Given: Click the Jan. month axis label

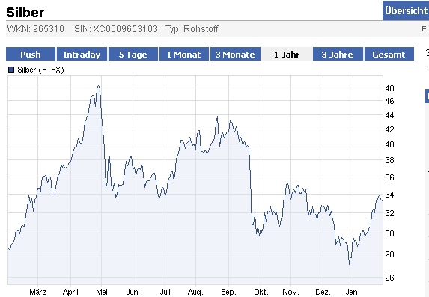Looking at the screenshot, I should point(353,292).
